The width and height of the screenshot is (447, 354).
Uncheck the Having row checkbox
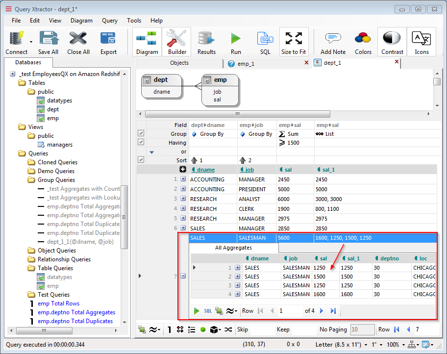click(x=141, y=143)
